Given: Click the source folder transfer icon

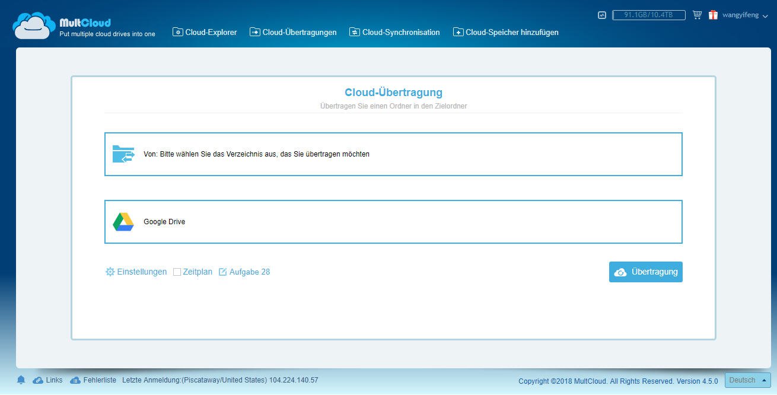Looking at the screenshot, I should coord(123,154).
